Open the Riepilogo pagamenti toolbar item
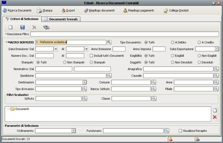This screenshot has width=223, height=143. tap(139, 10)
